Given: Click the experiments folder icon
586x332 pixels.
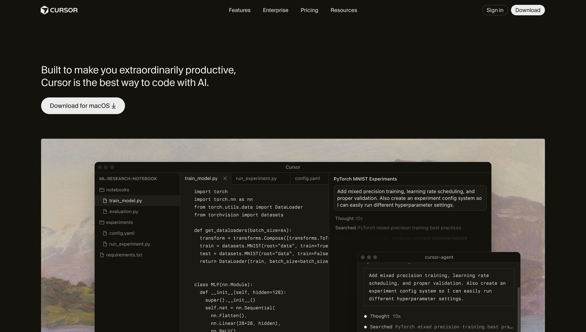Looking at the screenshot, I should [102, 222].
